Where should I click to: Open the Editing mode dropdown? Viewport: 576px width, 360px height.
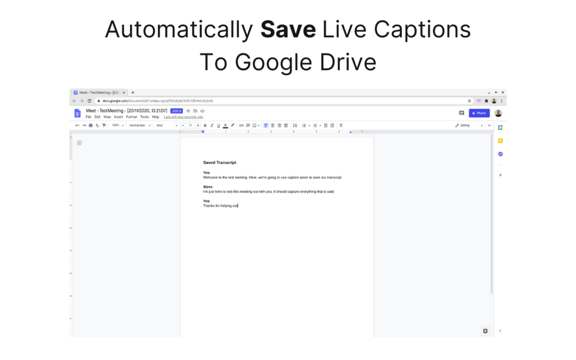(469, 126)
